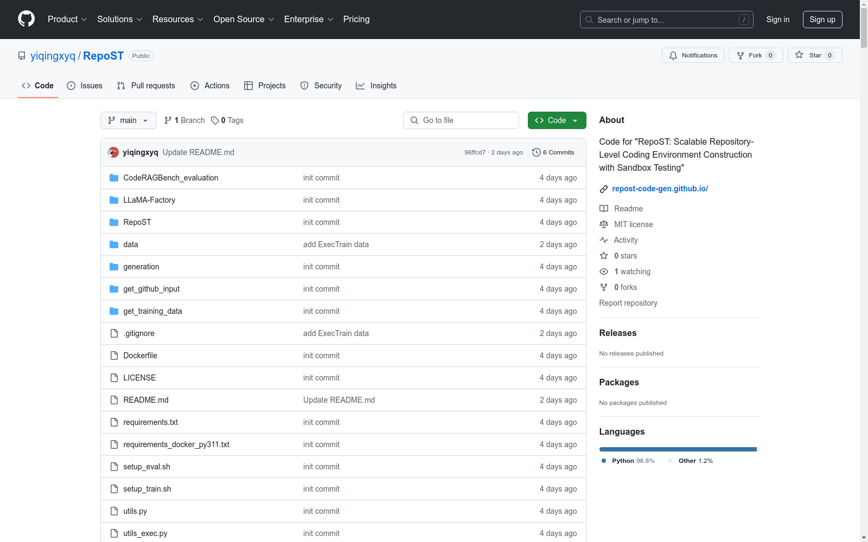Click the Search or jump to field
This screenshot has height=542, width=868.
[x=667, y=20]
